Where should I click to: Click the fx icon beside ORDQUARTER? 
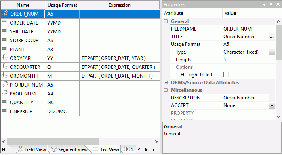5,67
